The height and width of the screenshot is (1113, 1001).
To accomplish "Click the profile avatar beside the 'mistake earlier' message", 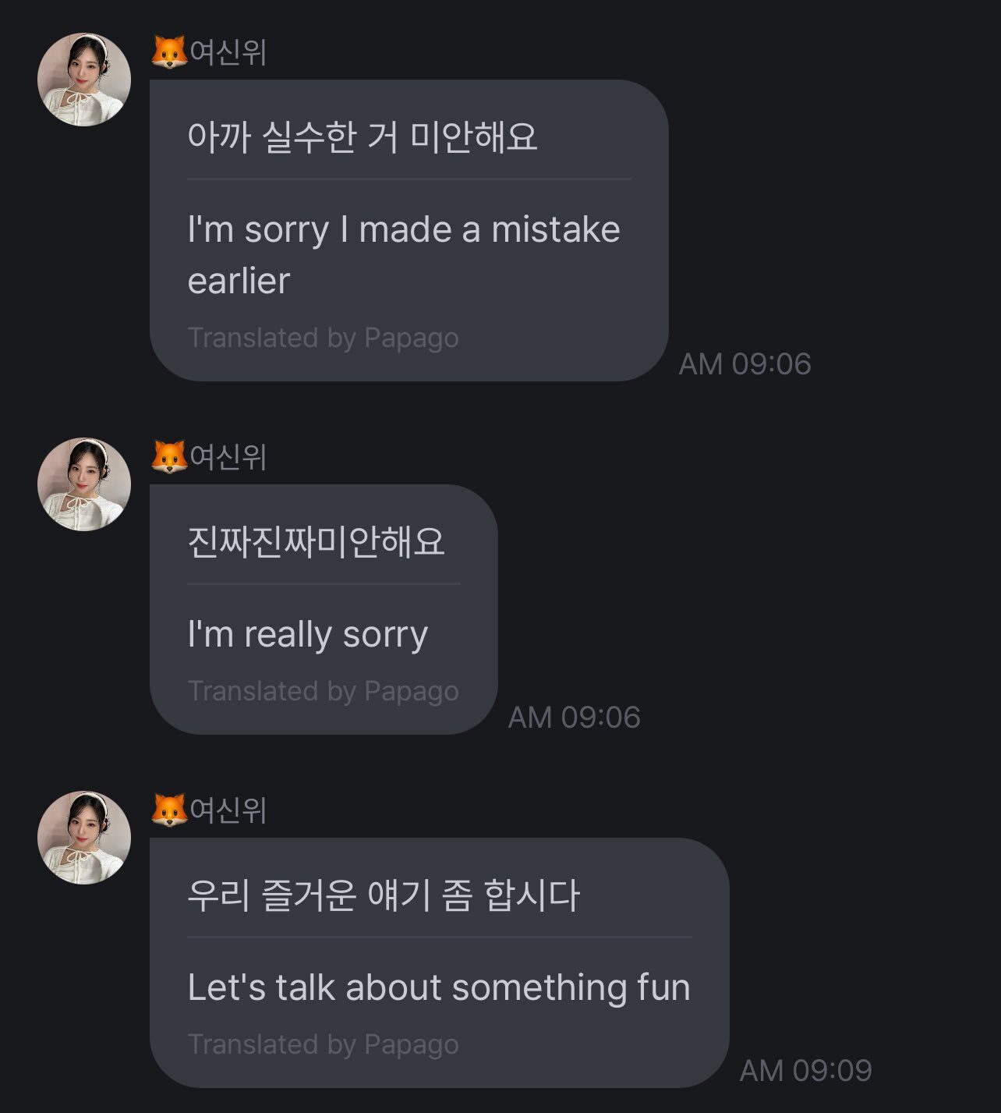I will (84, 80).
